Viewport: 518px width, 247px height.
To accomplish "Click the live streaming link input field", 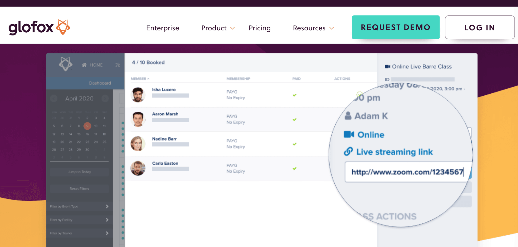I will [407, 172].
